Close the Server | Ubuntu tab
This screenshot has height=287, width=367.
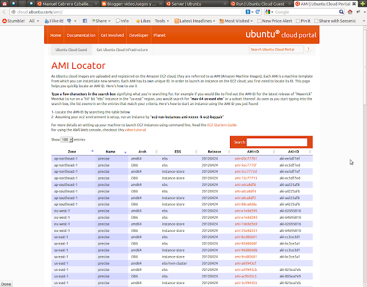[x=225, y=4]
